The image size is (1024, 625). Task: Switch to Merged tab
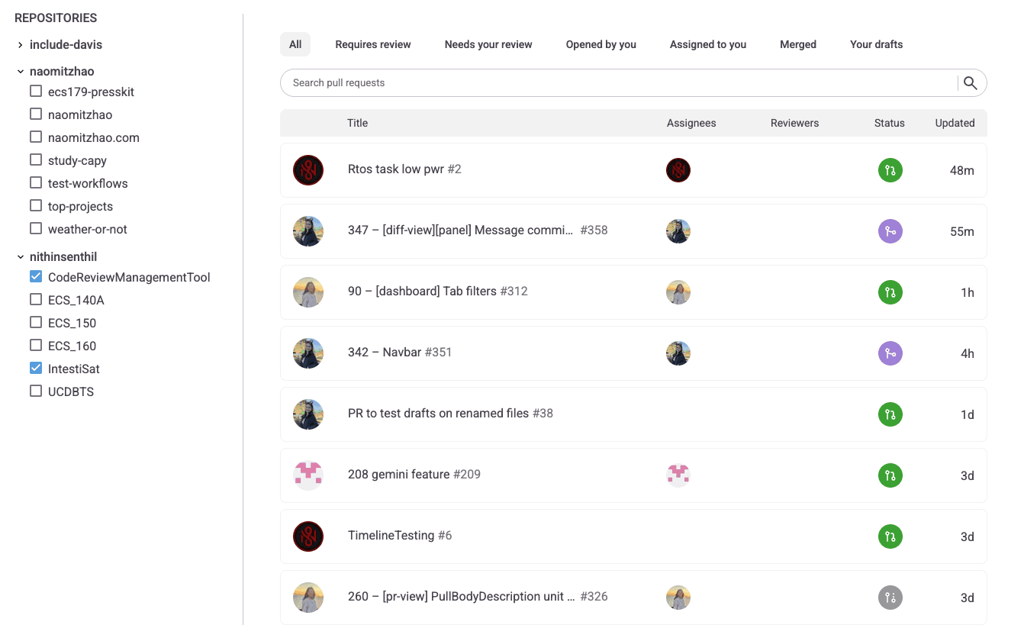(798, 44)
